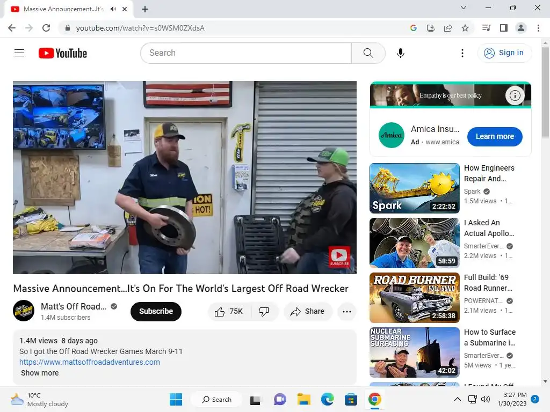The image size is (550, 412).
Task: Open Chrome three-dot menu
Action: pyautogui.click(x=538, y=28)
